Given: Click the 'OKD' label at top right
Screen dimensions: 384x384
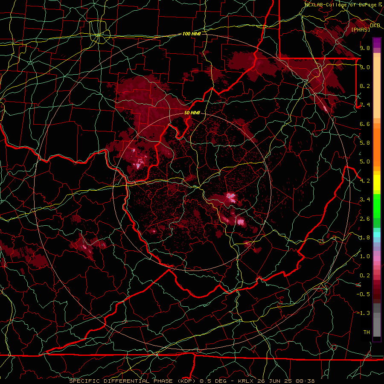Looking at the screenshot, I should point(375,25).
